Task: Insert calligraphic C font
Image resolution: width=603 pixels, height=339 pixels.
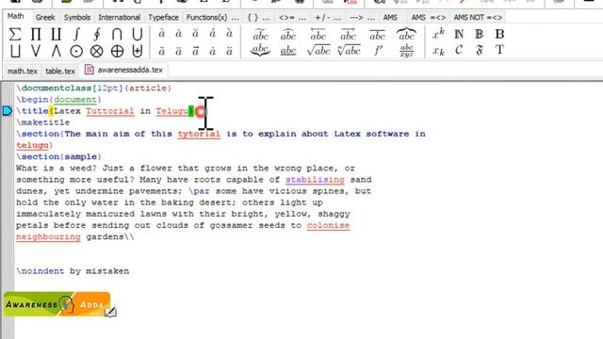Action: (x=459, y=50)
